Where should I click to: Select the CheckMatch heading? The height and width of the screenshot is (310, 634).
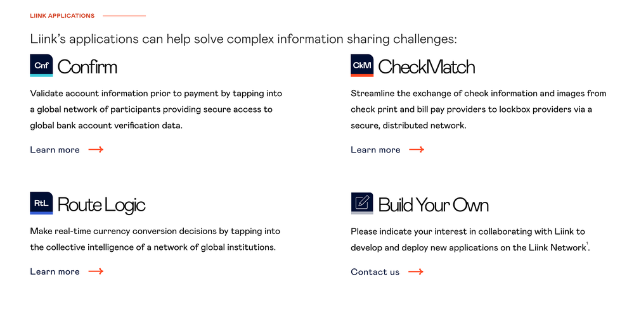(427, 66)
